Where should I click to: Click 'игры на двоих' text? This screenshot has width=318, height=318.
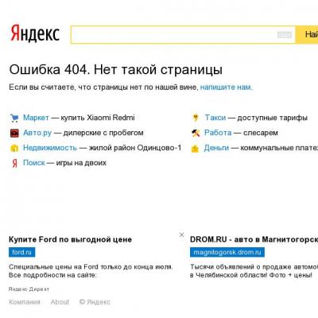(x=81, y=163)
